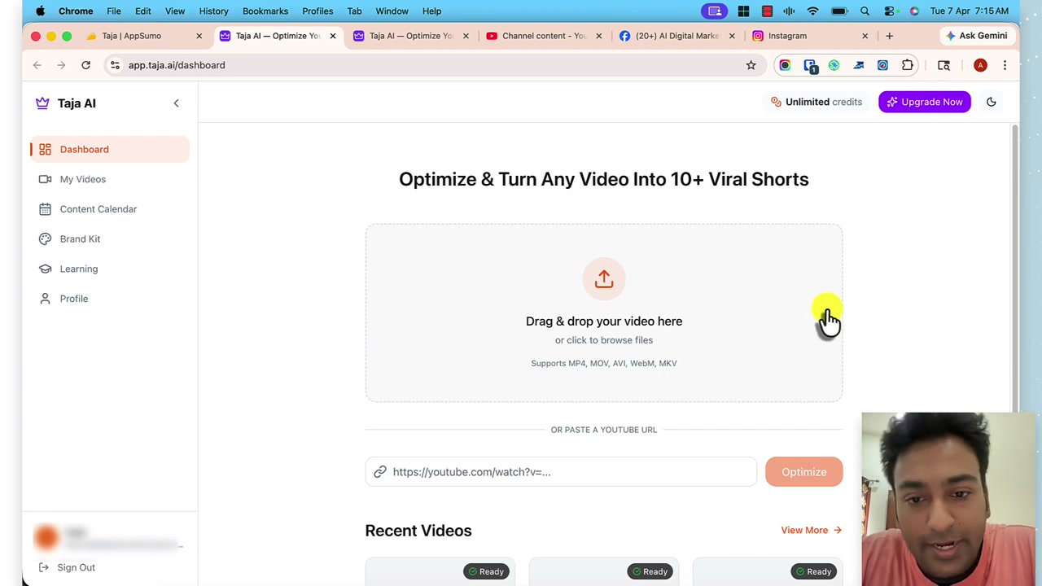Click the link icon in URL field
This screenshot has height=586, width=1042.
click(x=380, y=472)
